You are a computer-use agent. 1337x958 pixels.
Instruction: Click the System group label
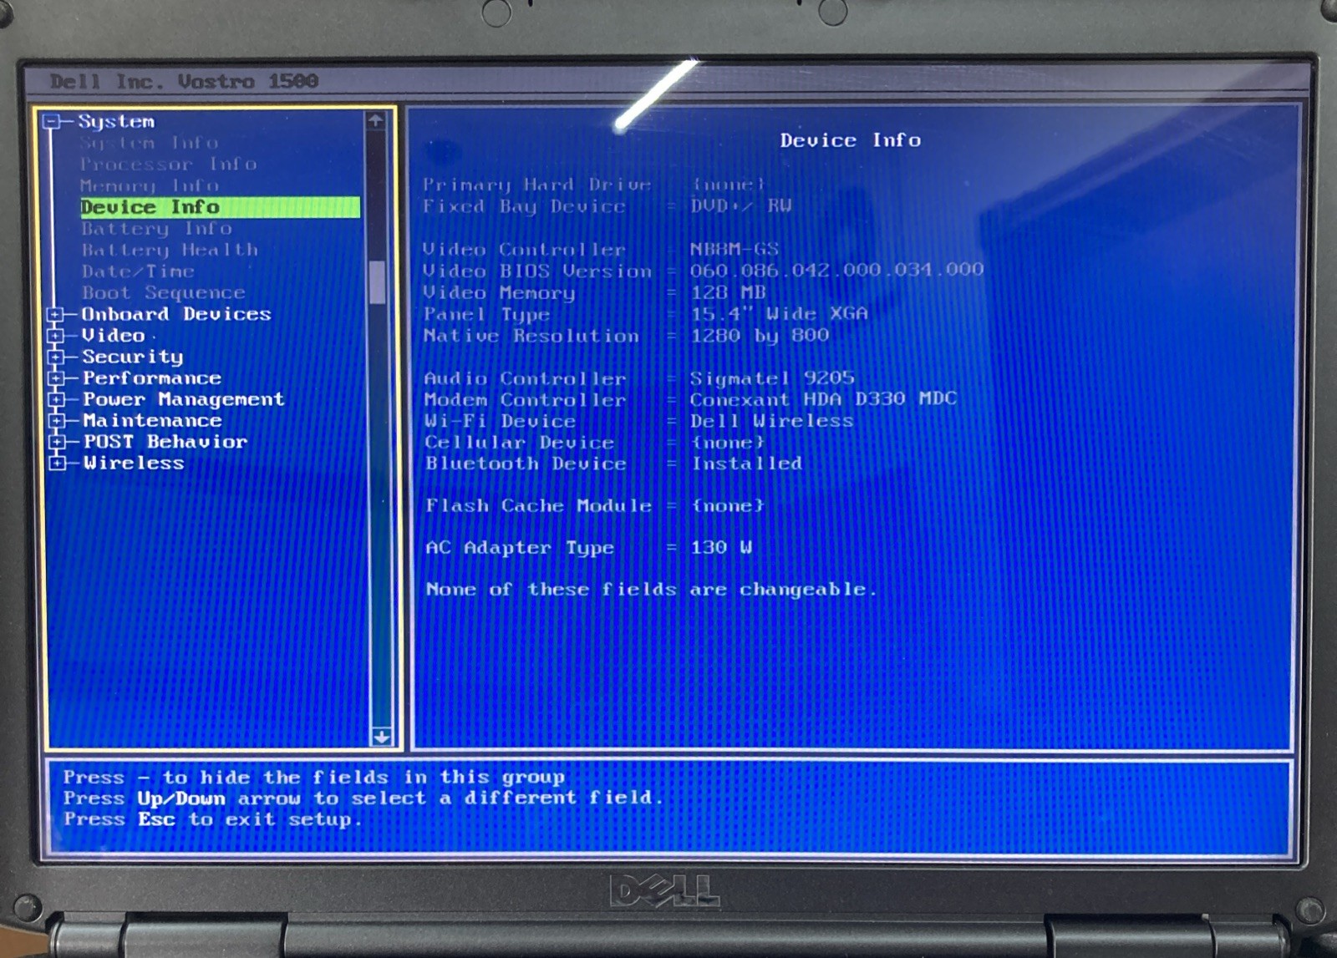pos(116,122)
